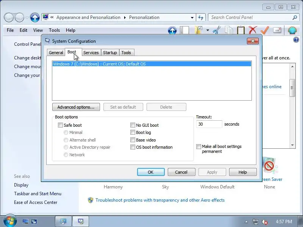The image size is (303, 227).
Task: Click the themes list scrollbar thumb
Action: (x=292, y=88)
